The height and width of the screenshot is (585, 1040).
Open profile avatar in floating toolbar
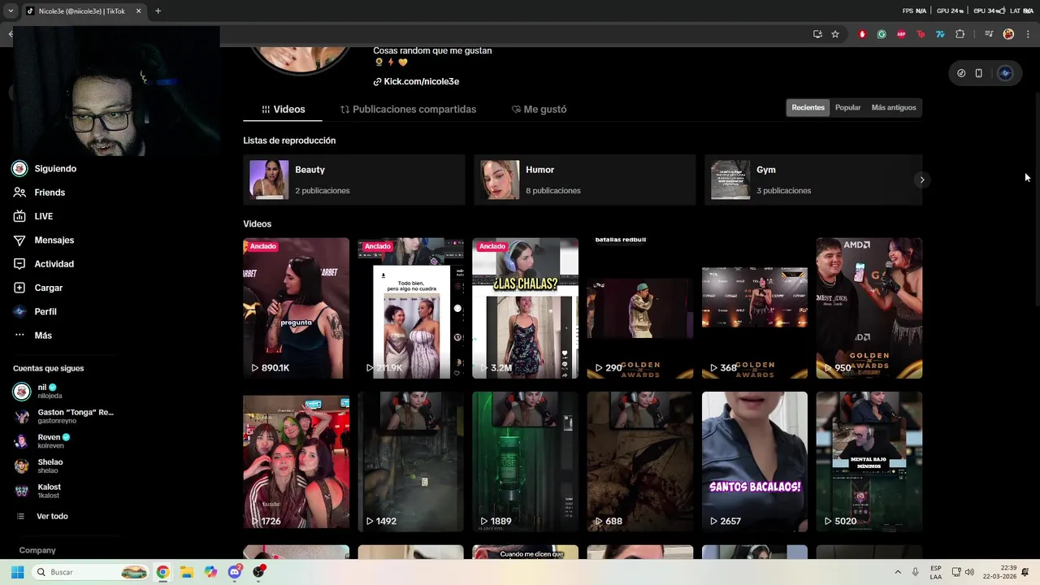(x=1005, y=73)
